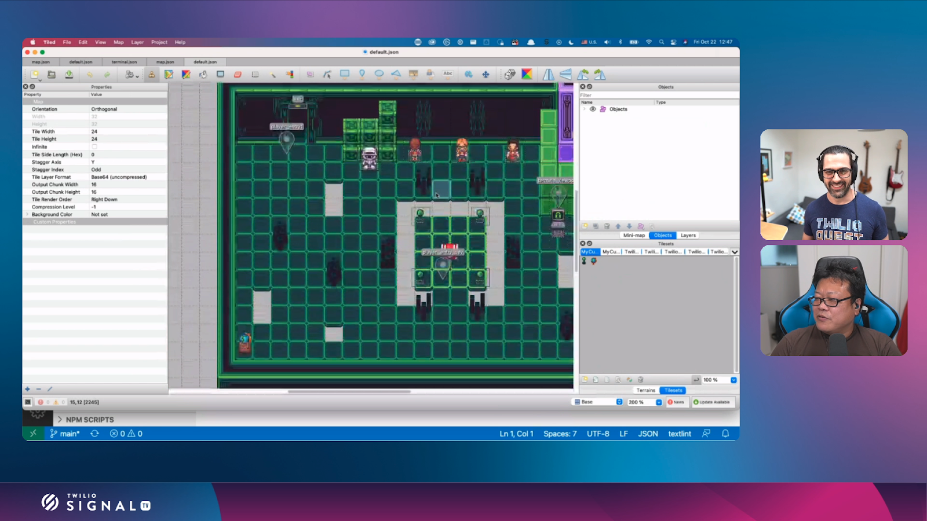
Task: Click the Save toolbar icon
Action: coord(69,74)
